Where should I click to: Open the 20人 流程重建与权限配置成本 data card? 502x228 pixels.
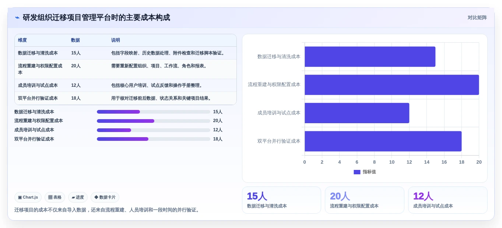(365, 200)
